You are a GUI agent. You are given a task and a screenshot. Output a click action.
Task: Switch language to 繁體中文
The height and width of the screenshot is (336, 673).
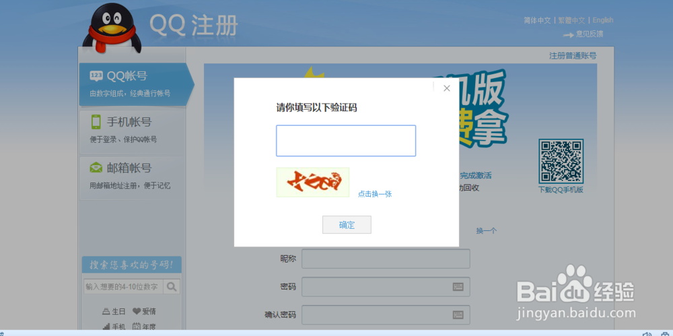coord(571,20)
